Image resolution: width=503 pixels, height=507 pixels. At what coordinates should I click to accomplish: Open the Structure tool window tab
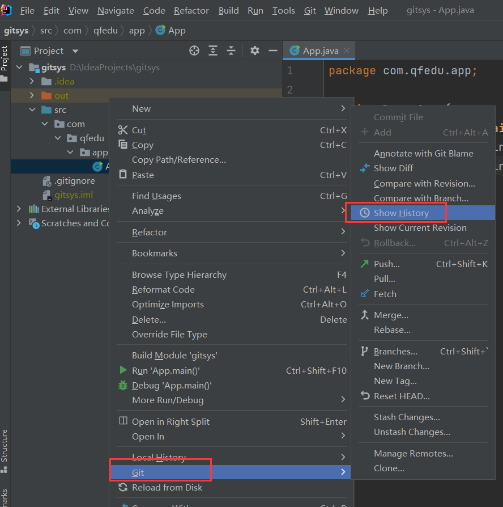point(4,450)
